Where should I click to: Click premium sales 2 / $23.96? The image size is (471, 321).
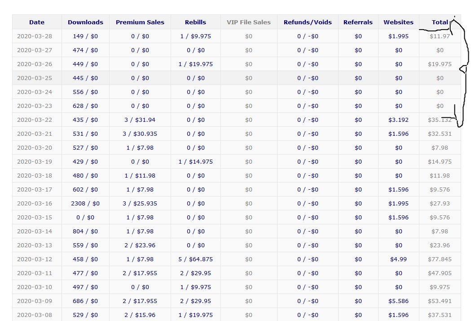[x=140, y=245]
